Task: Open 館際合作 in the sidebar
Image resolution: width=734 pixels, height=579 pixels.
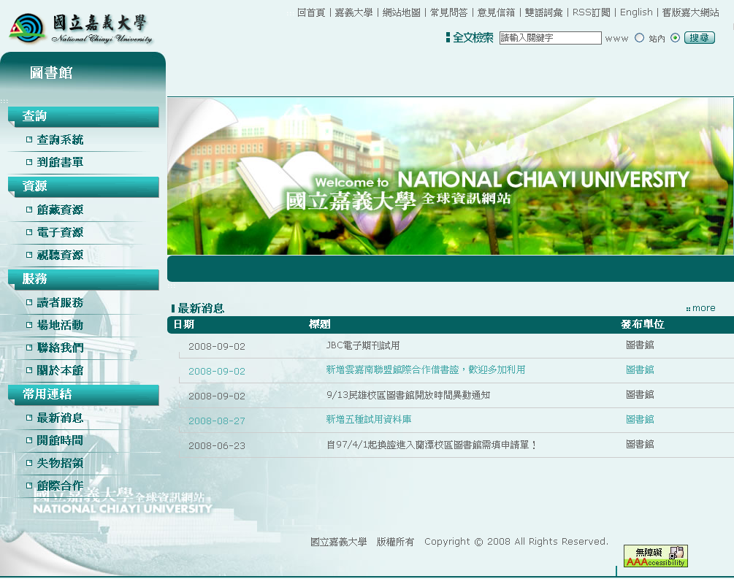Action: (x=60, y=486)
